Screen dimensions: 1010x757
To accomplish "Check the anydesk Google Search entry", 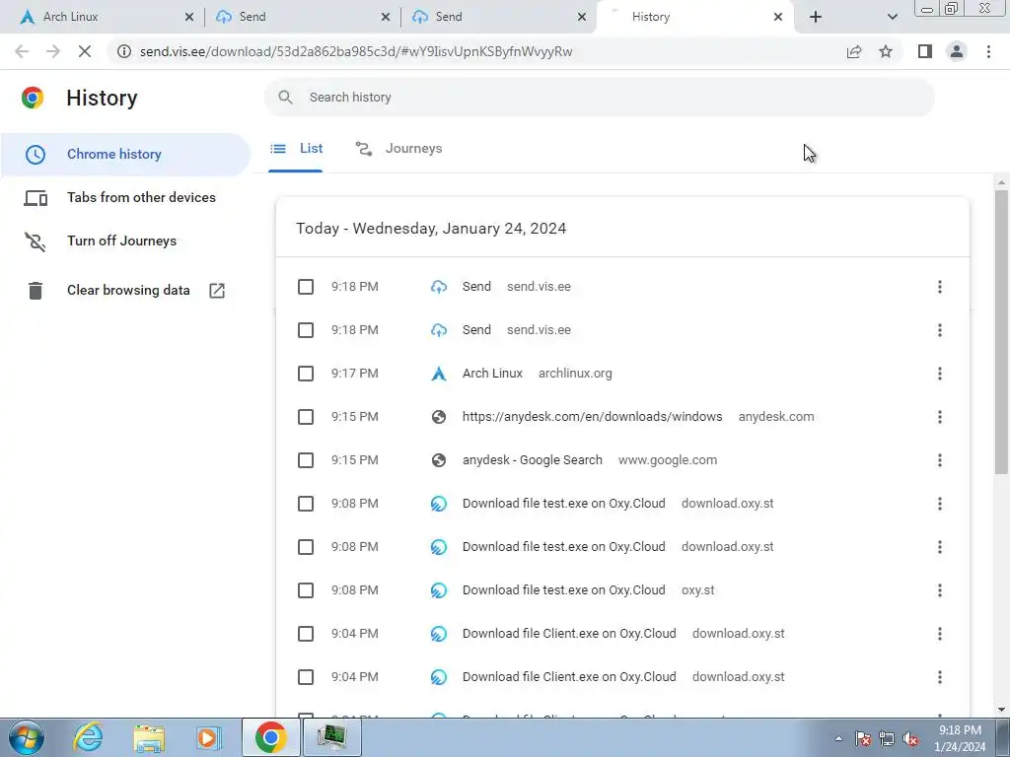I will 306,460.
